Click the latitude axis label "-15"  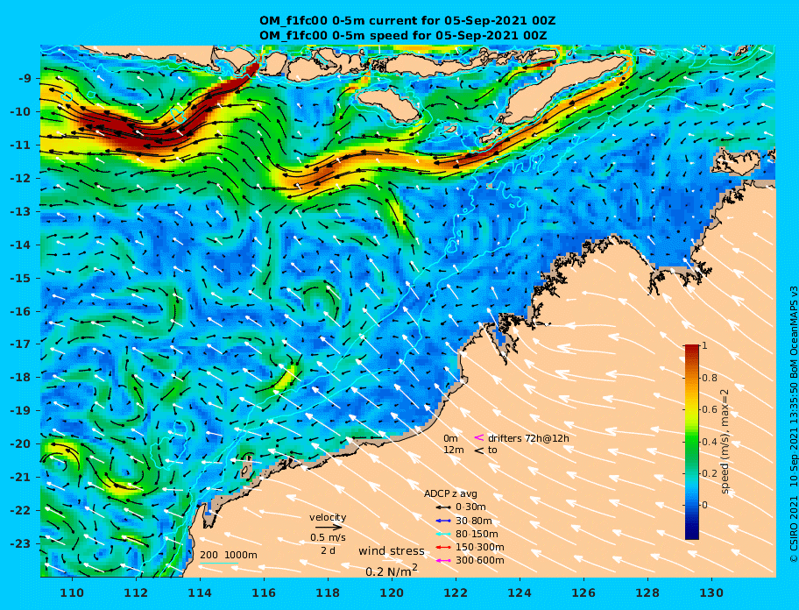coord(21,278)
